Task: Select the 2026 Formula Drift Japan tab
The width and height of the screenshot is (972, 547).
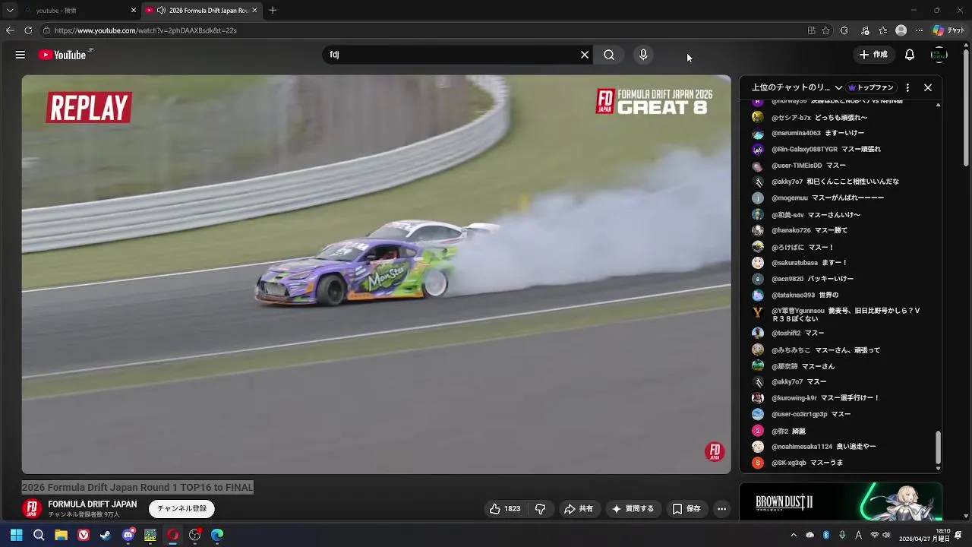Action: click(x=201, y=11)
